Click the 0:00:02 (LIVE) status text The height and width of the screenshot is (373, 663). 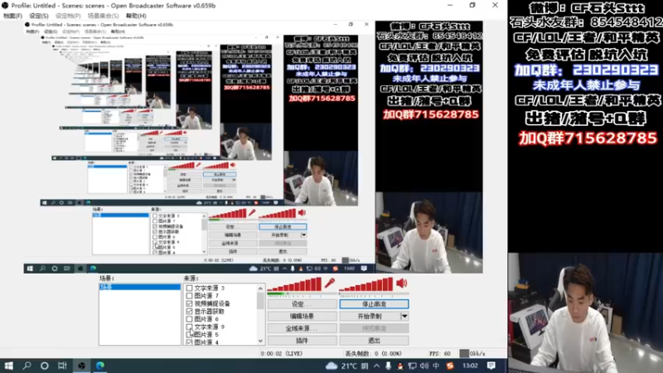(x=282, y=354)
